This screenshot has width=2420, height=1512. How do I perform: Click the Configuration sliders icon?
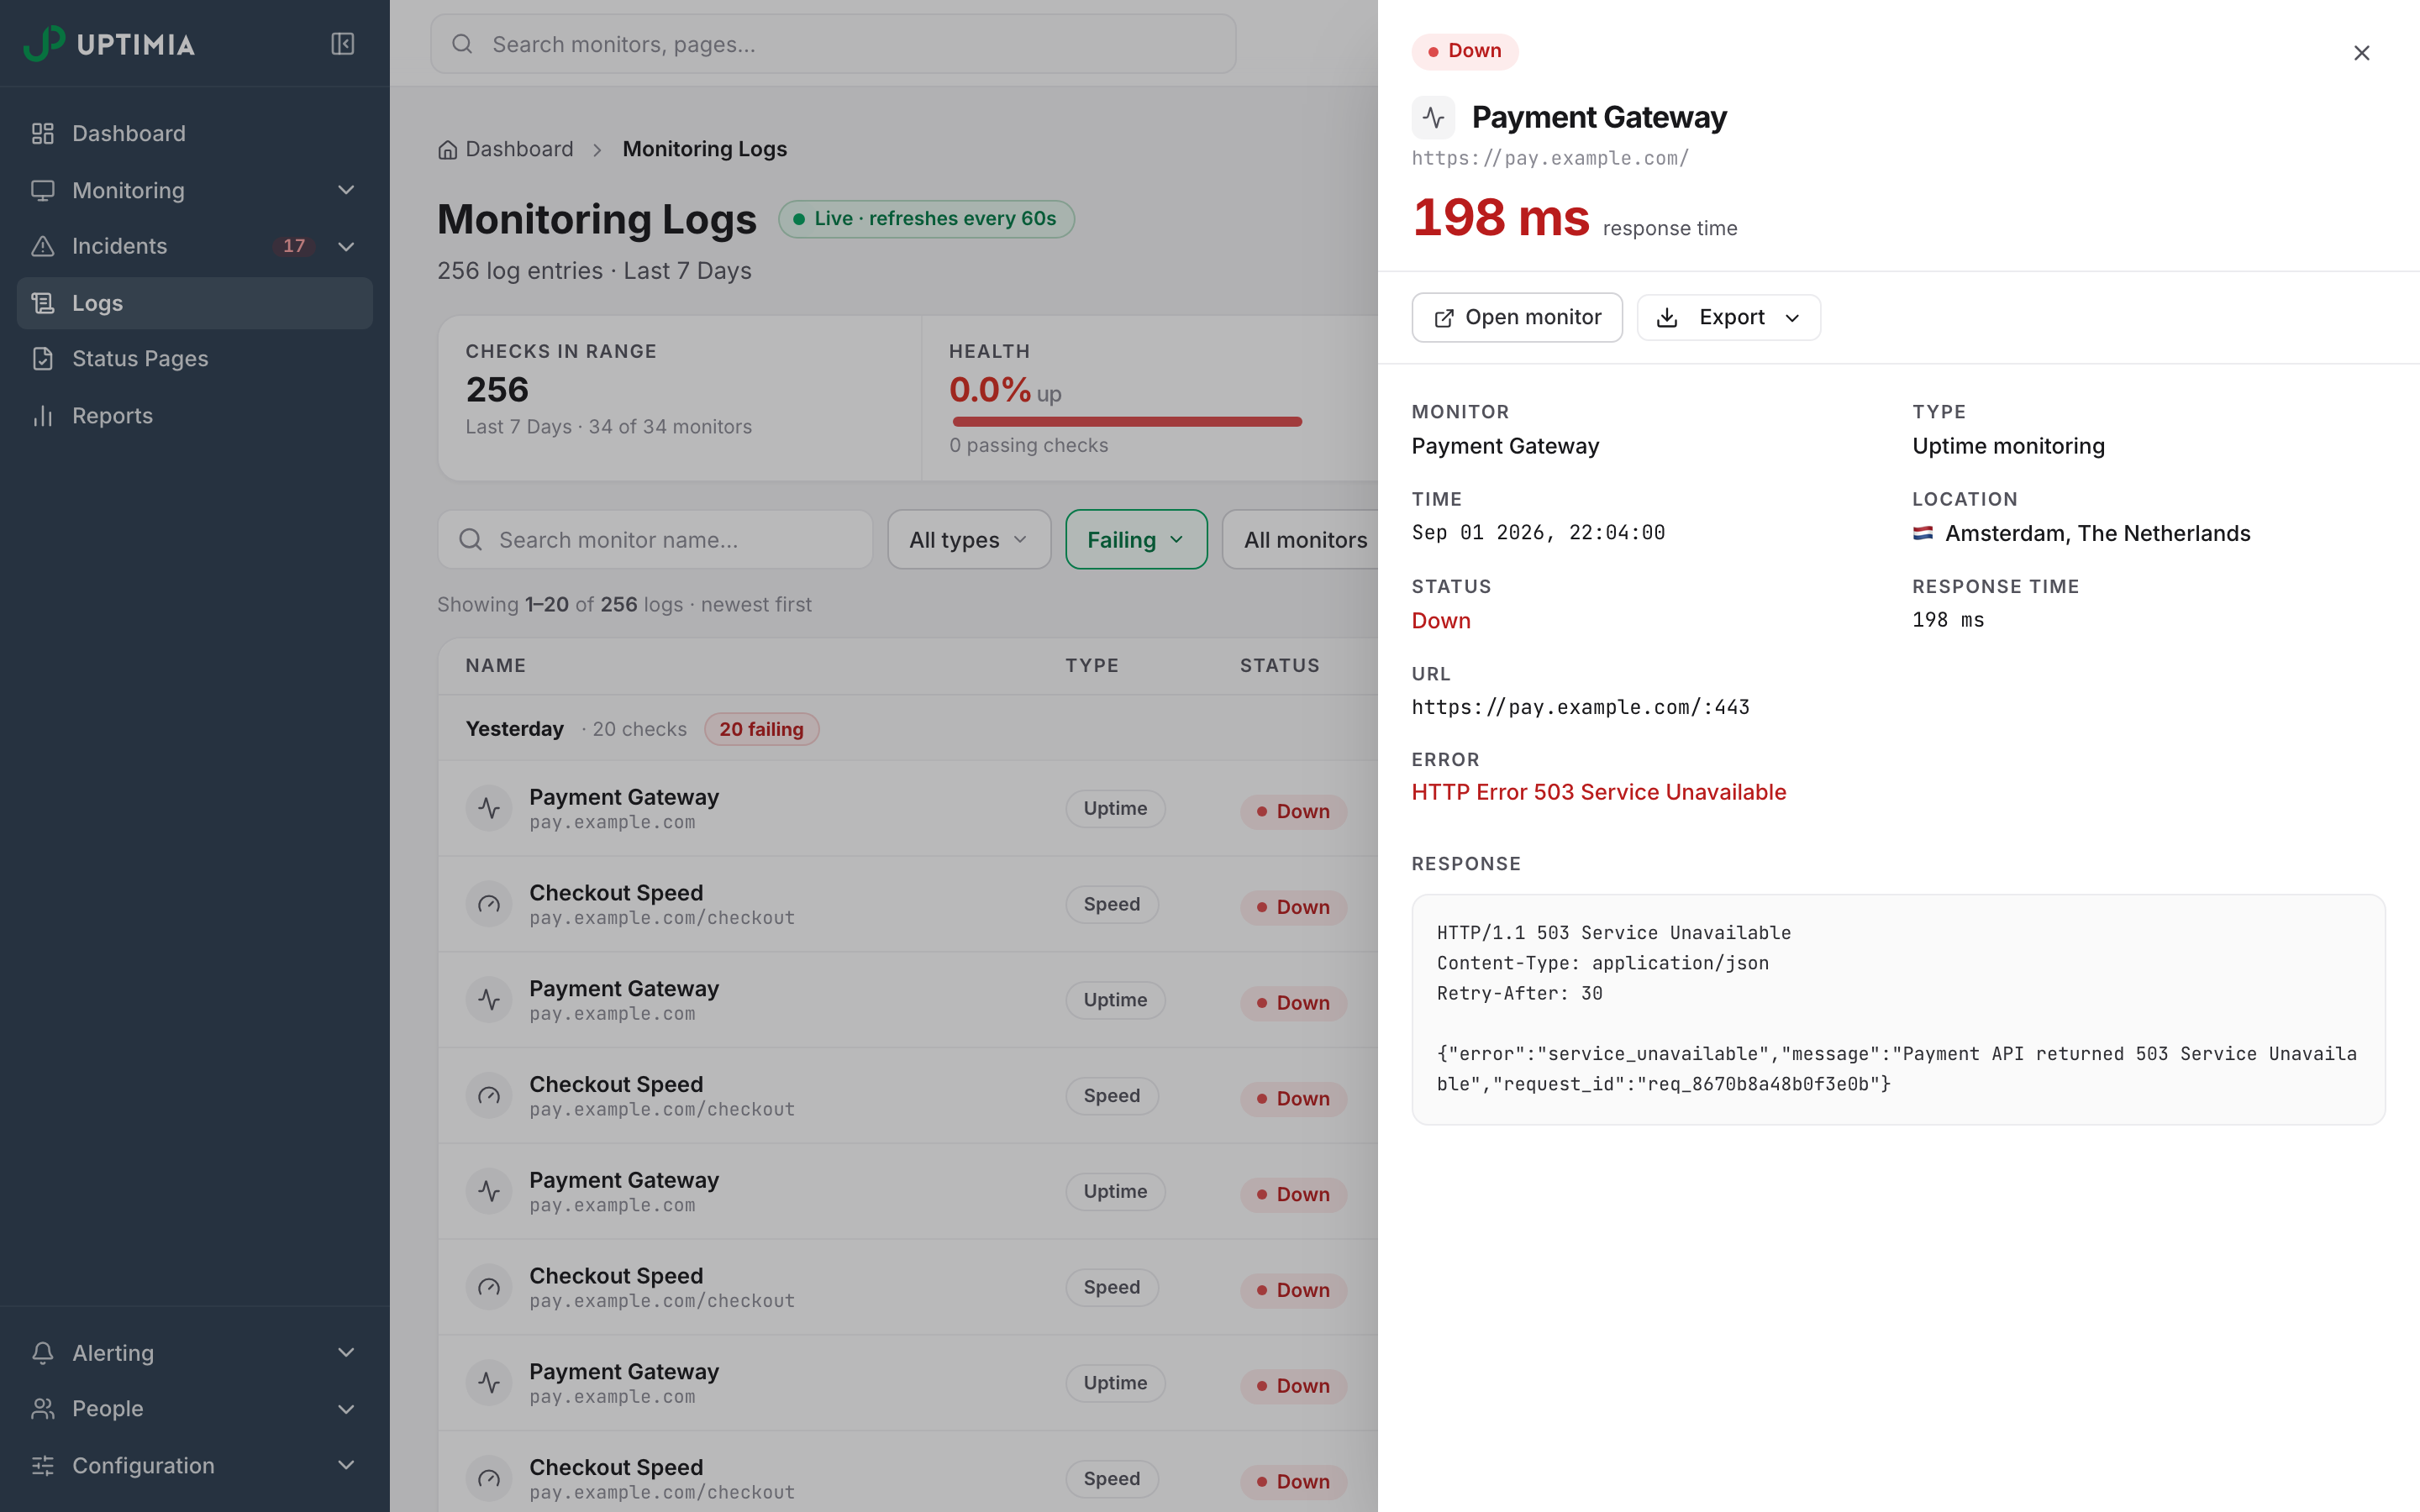43,1466
